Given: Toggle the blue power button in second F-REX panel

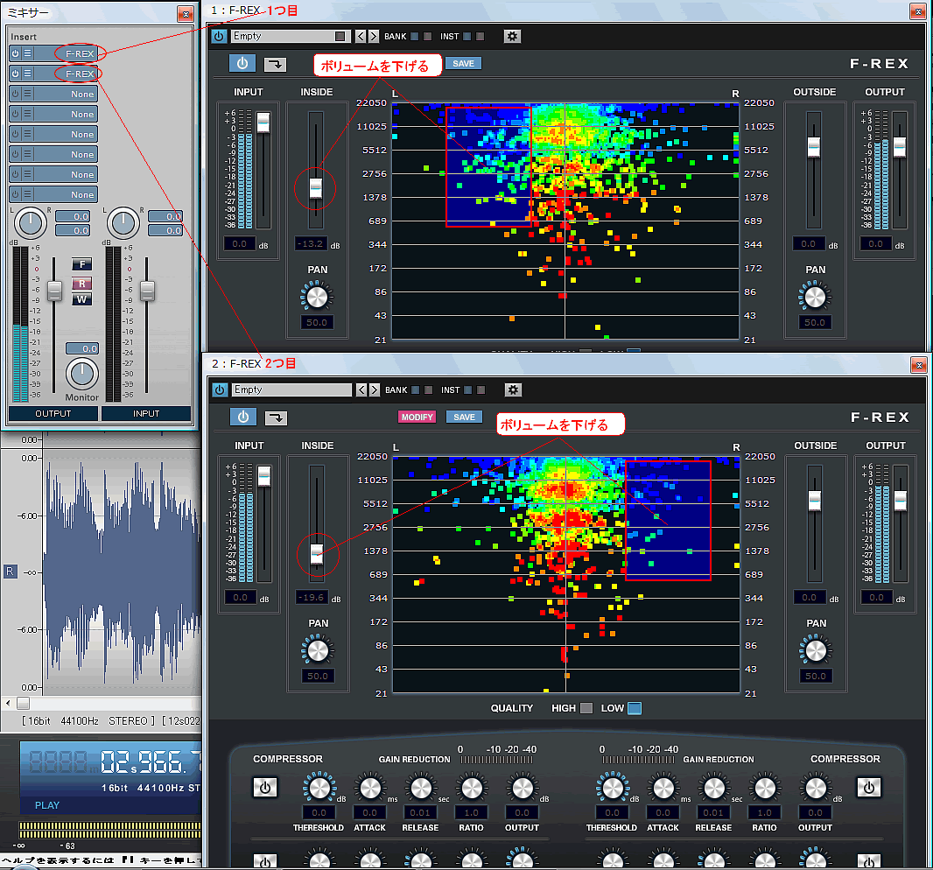Looking at the screenshot, I should [243, 417].
